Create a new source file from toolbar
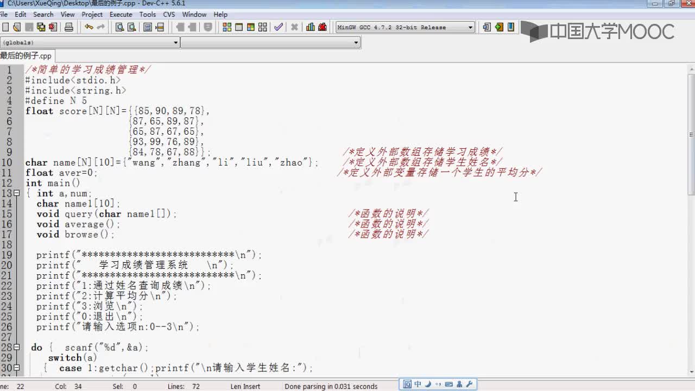Image resolution: width=695 pixels, height=391 pixels. click(x=5, y=27)
